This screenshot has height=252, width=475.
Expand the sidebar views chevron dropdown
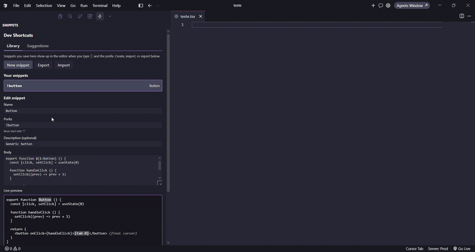click(x=110, y=17)
